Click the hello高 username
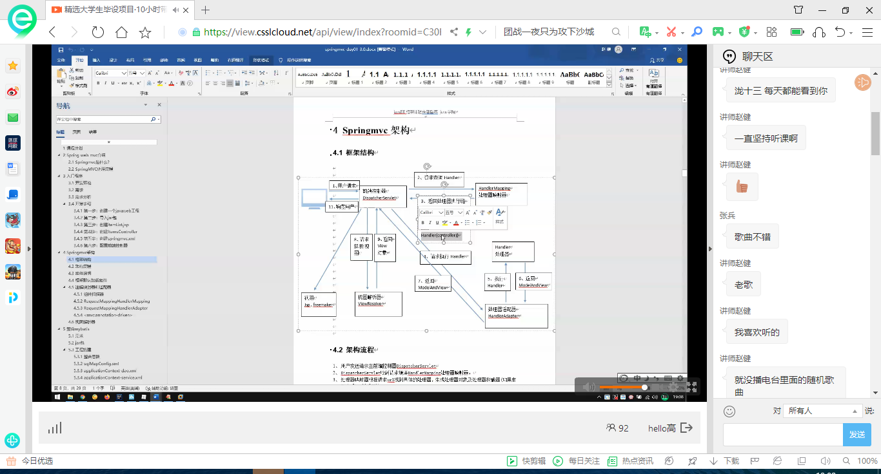881x474 pixels. (662, 428)
